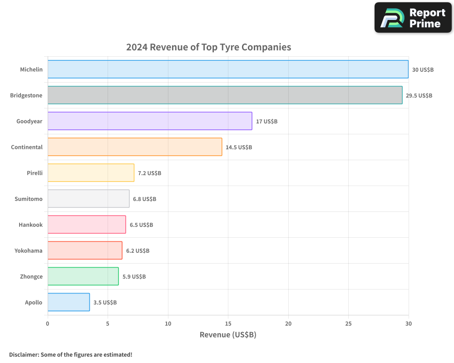
Task: Select the Michelin revenue bar
Action: (227, 69)
